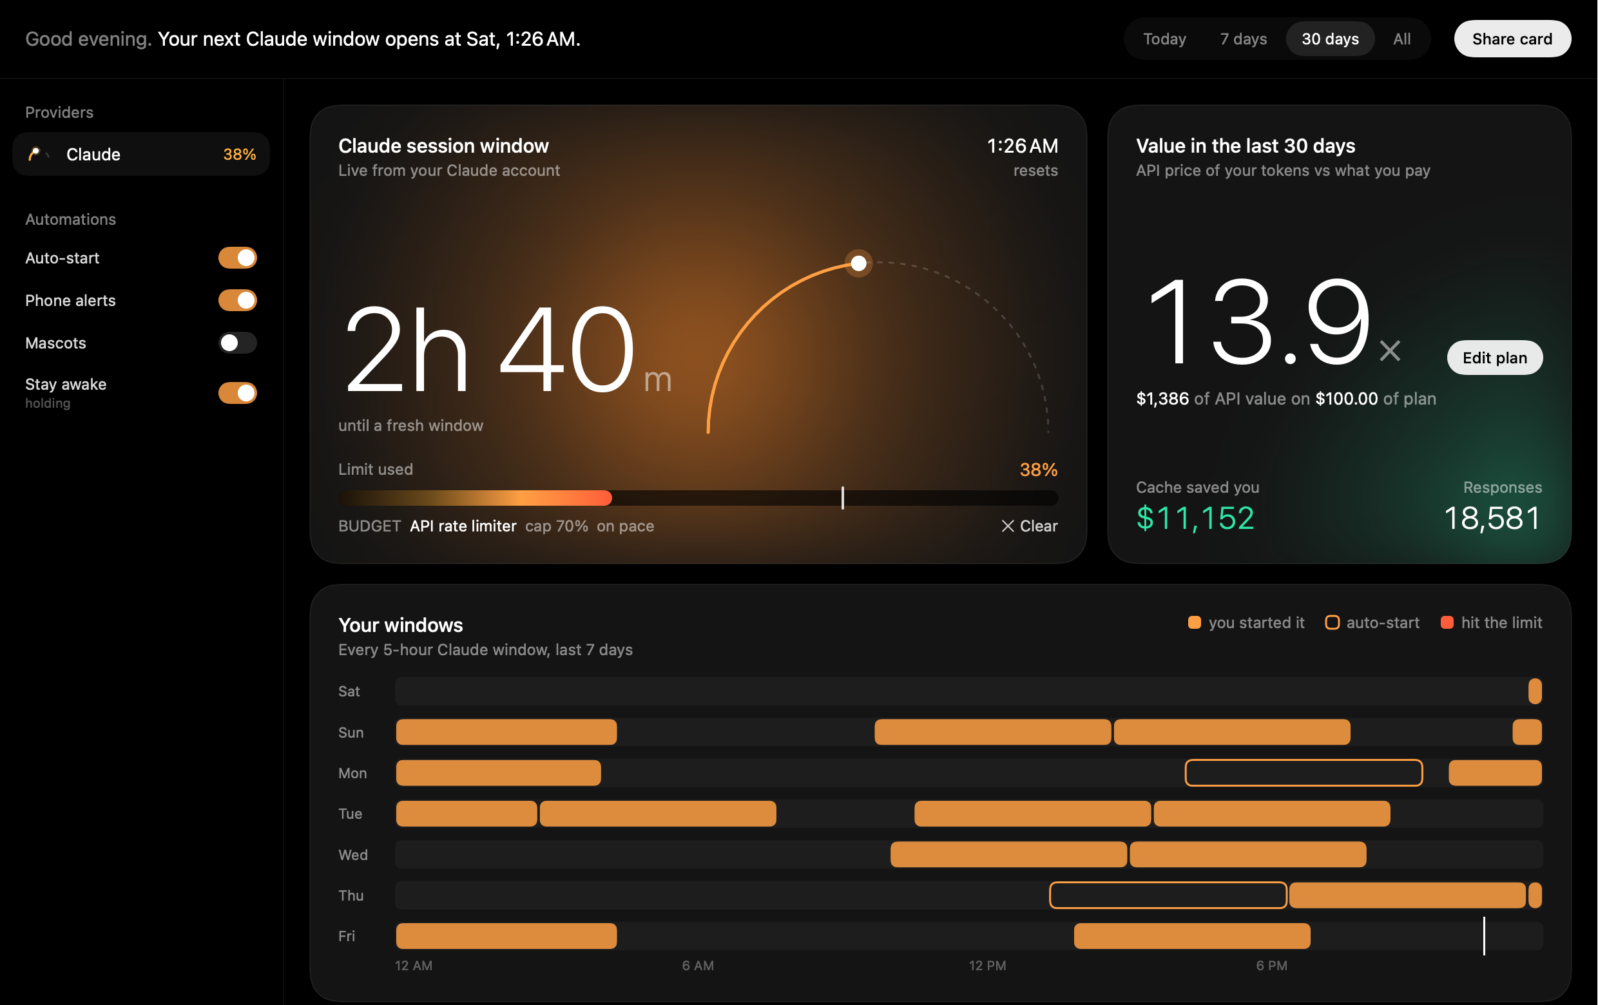The height and width of the screenshot is (1005, 1598).
Task: Click the orange '38%' limit used value
Action: pyautogui.click(x=1039, y=470)
